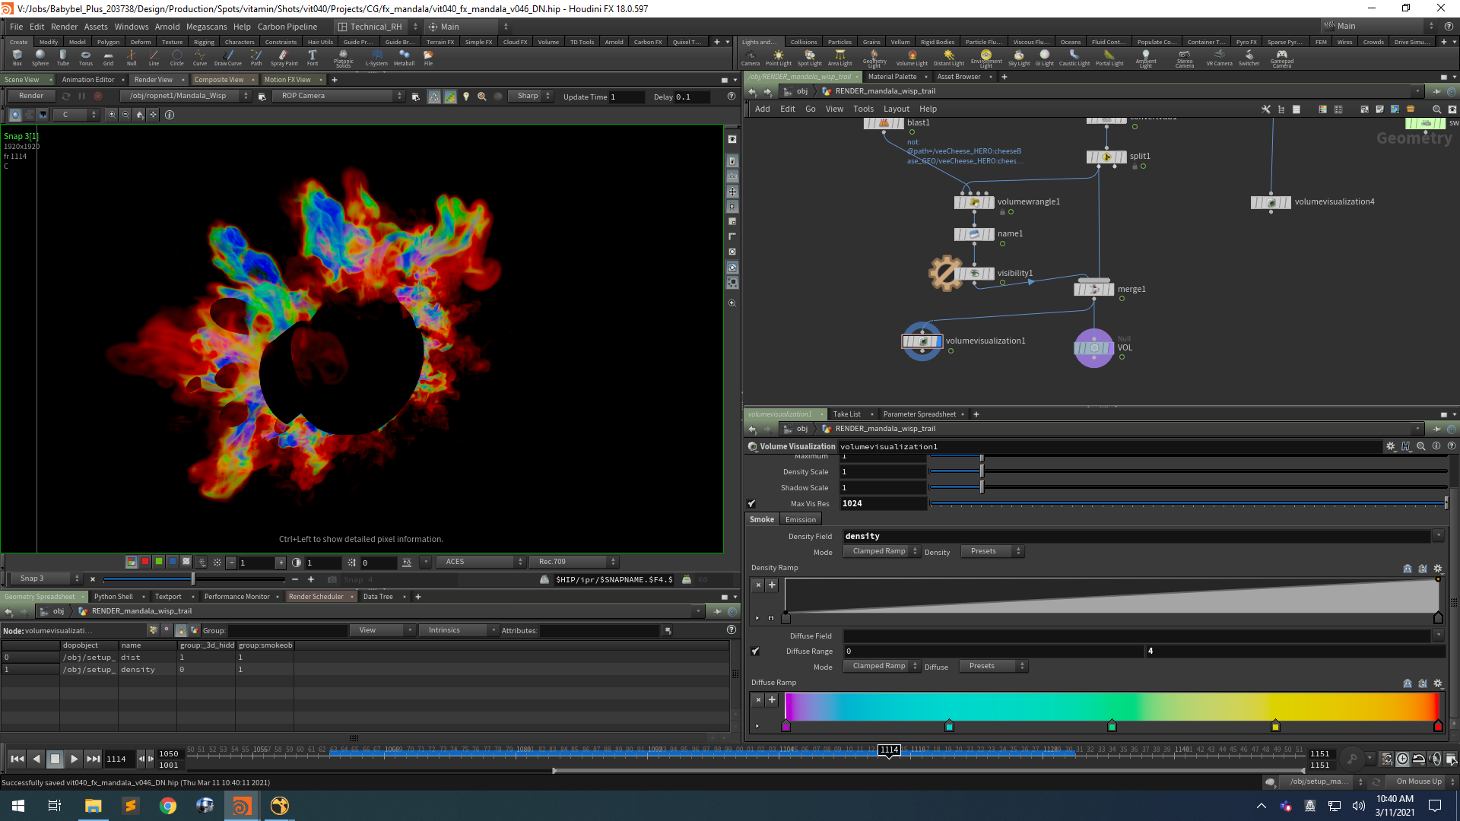Add a Sky Light from shelf
Screen dimensions: 1460x821
[1019, 57]
